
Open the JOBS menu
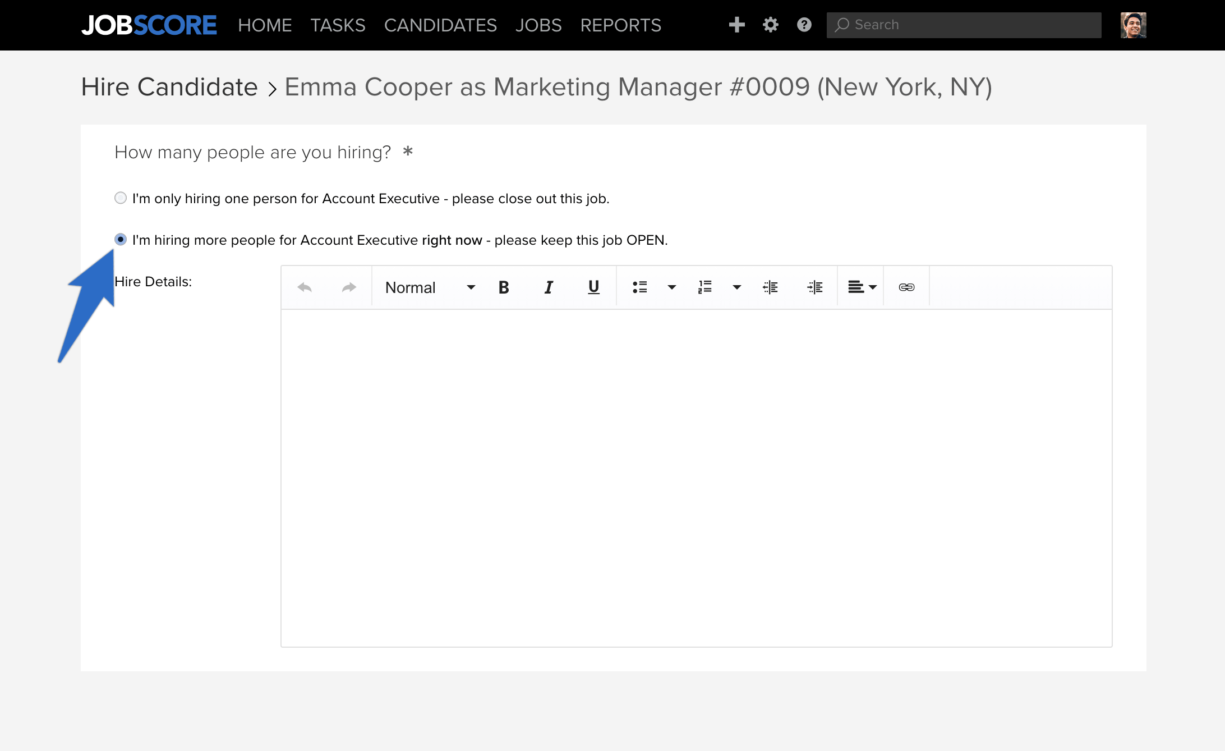click(x=538, y=25)
